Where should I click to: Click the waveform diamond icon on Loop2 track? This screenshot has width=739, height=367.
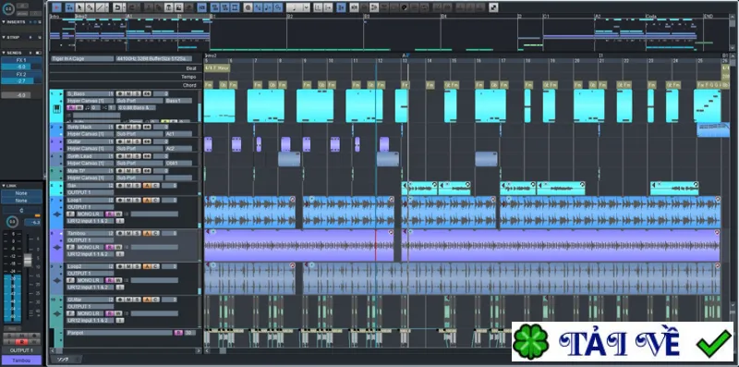click(x=57, y=280)
